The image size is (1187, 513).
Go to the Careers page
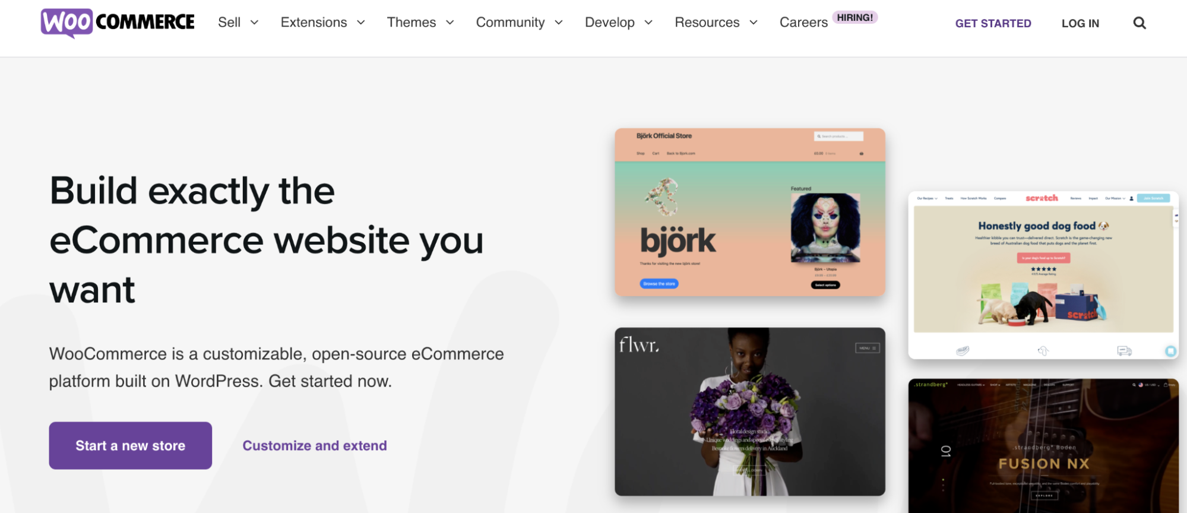tap(803, 23)
